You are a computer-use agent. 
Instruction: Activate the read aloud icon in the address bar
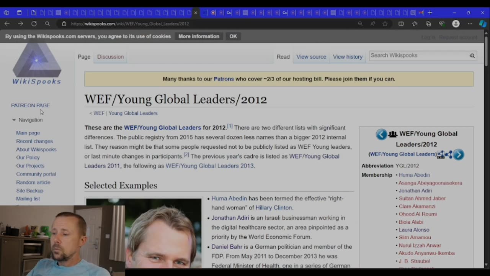click(373, 23)
